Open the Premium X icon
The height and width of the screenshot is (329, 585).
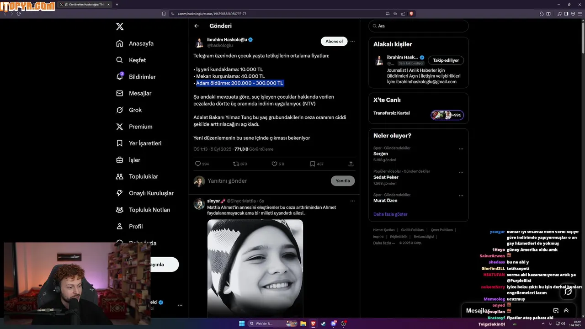click(x=119, y=127)
